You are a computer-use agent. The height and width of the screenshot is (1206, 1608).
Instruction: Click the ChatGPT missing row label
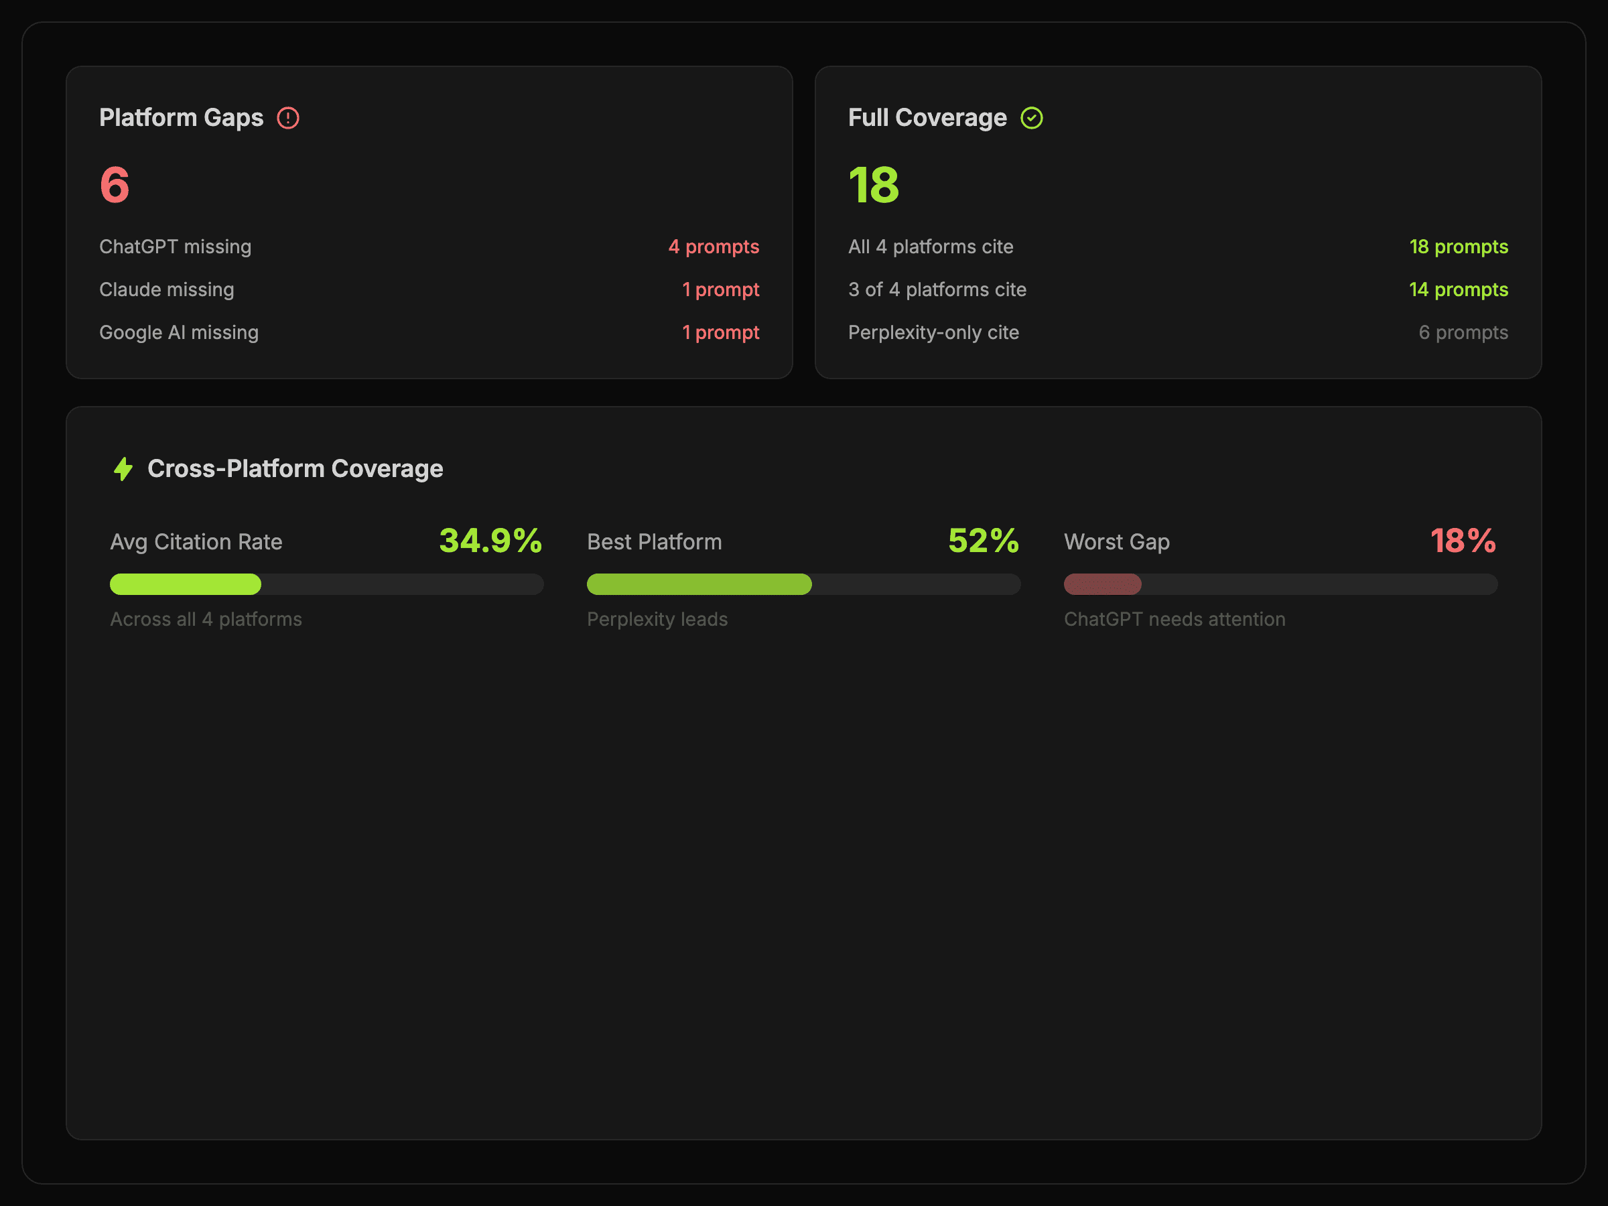click(x=175, y=247)
